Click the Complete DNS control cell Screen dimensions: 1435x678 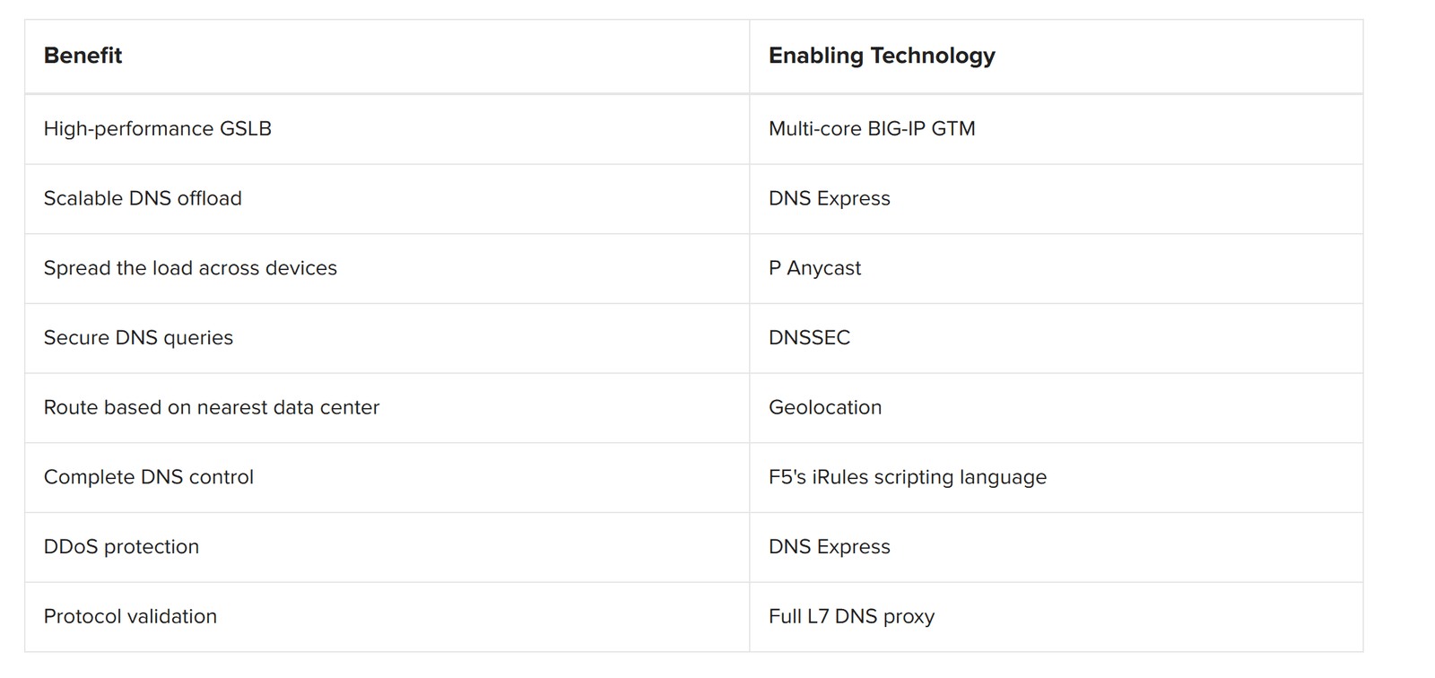(148, 477)
